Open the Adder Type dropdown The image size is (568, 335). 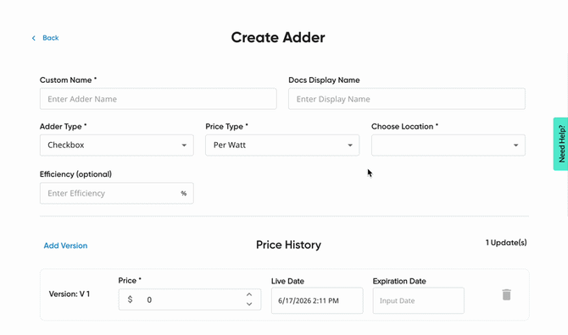click(117, 146)
